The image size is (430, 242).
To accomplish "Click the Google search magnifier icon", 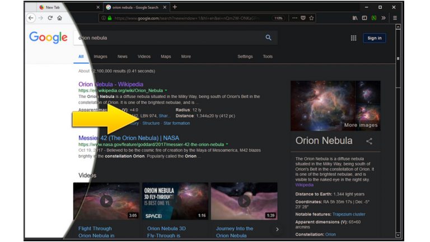I will (x=268, y=38).
